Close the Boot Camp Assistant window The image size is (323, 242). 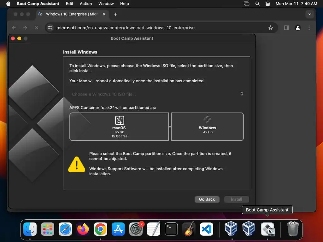[13, 38]
